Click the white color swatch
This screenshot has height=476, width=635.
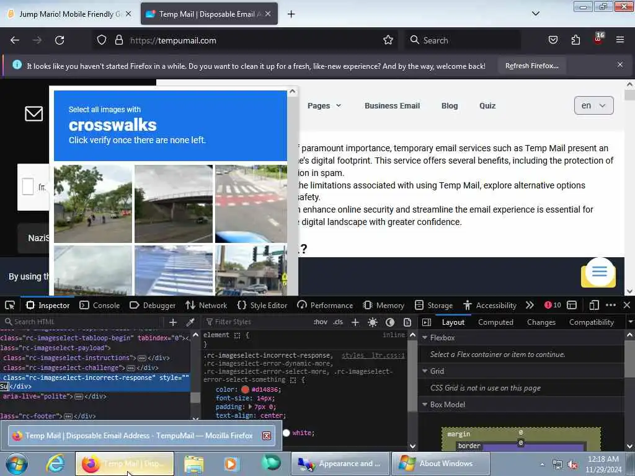[x=286, y=433]
